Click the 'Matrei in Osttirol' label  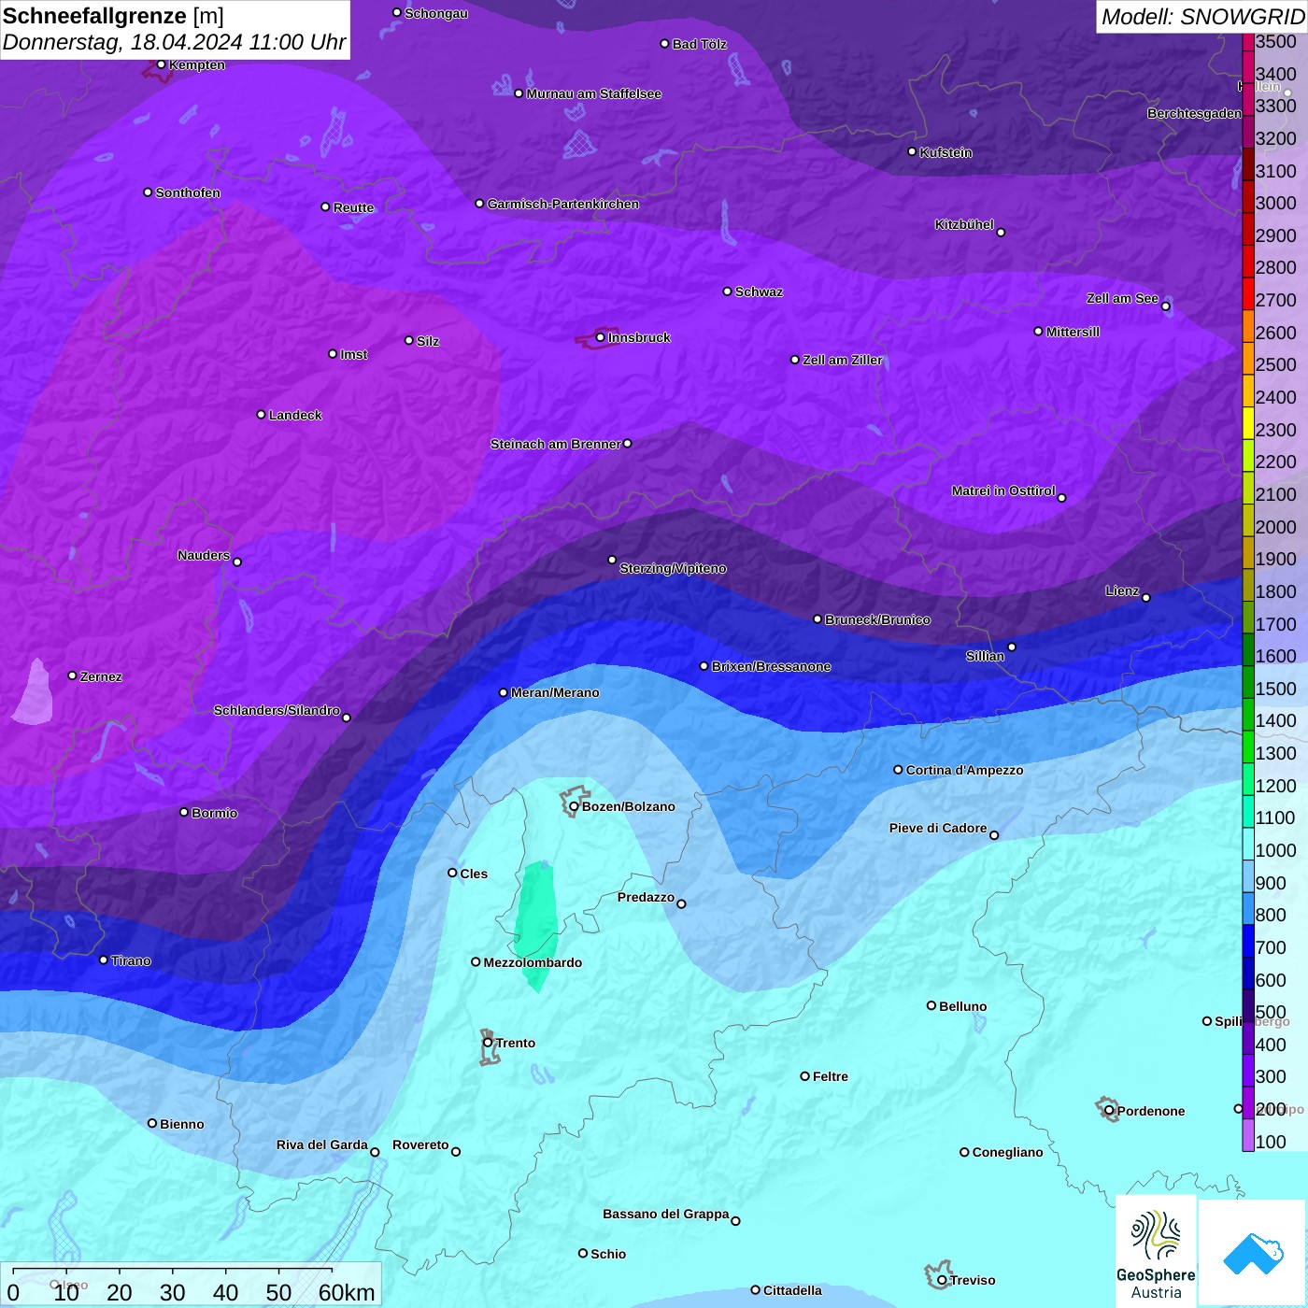pos(1003,490)
